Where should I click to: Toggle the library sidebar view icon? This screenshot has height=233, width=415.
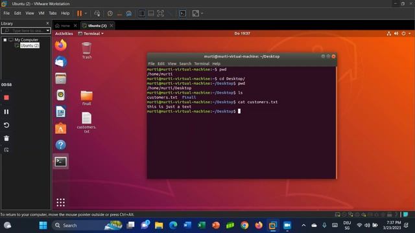141,13
